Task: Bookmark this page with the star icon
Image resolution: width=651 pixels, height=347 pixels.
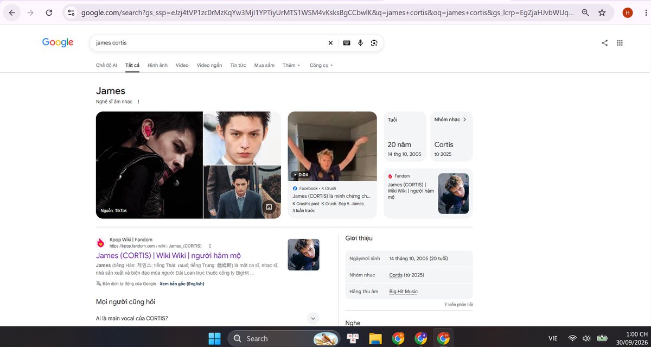Action: coord(602,12)
